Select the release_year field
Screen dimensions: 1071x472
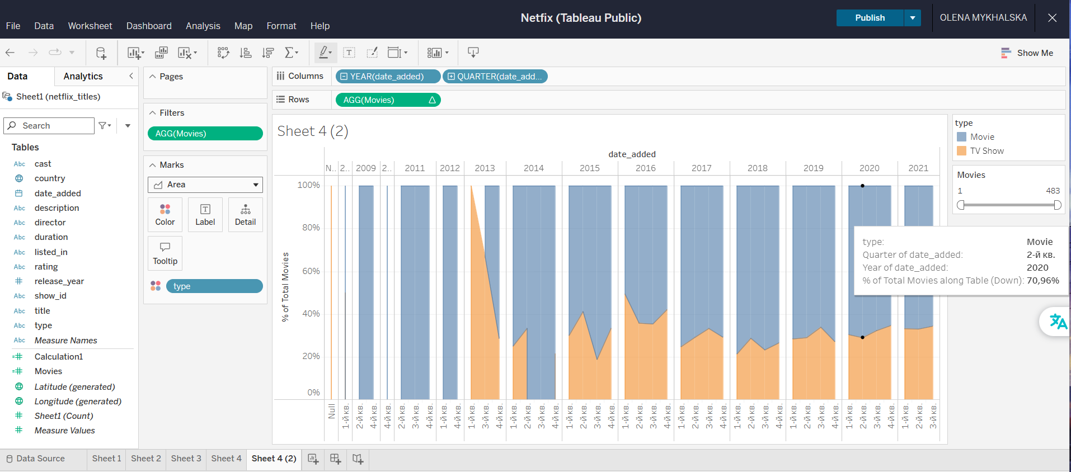[x=59, y=281]
